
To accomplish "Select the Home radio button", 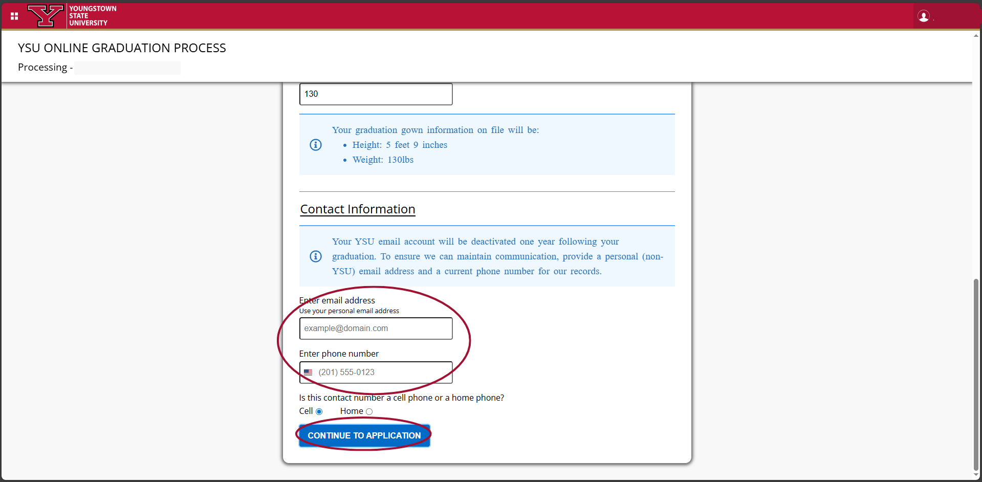I will click(x=369, y=411).
